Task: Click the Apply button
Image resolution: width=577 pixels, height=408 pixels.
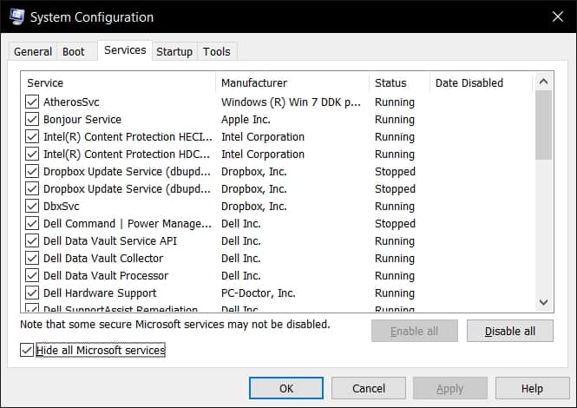Action: click(x=450, y=388)
